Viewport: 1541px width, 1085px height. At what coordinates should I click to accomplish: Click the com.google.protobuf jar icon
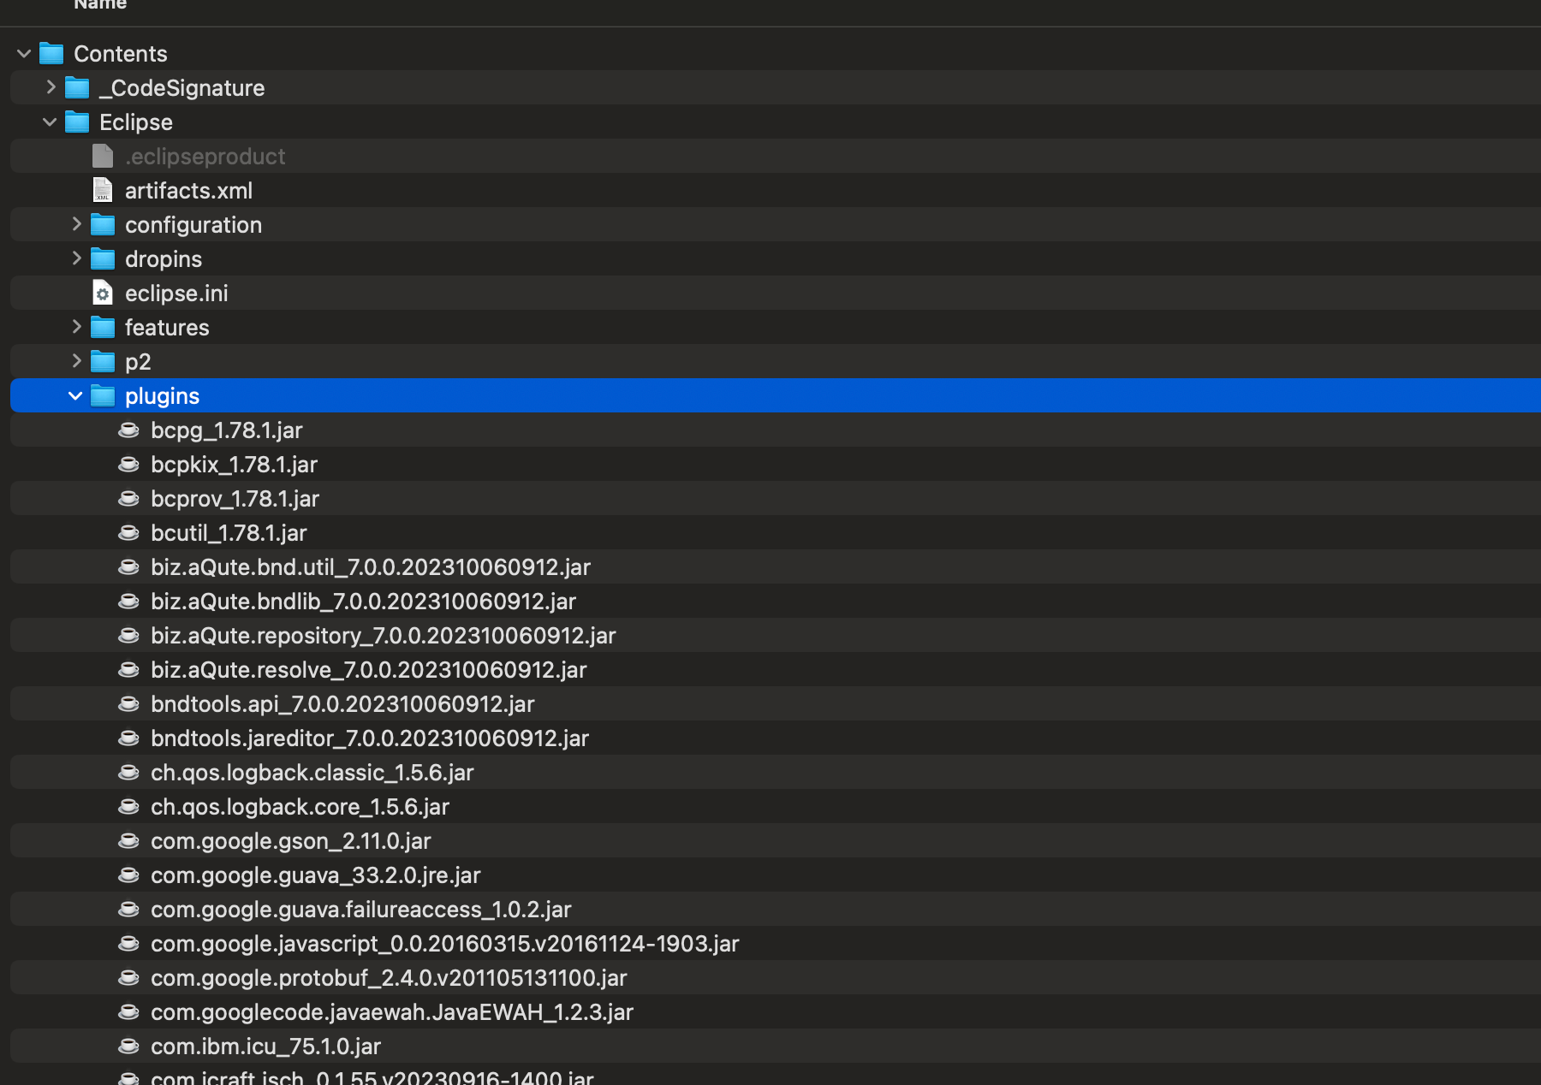click(128, 977)
